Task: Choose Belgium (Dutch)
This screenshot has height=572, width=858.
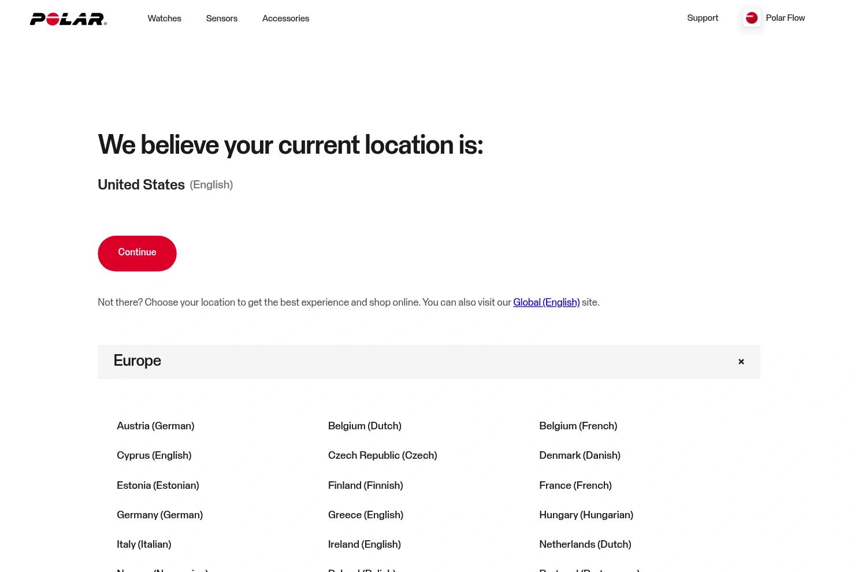Action: [365, 426]
